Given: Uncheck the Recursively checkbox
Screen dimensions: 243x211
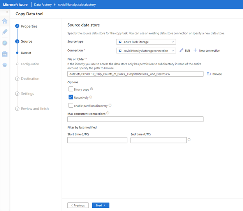Looking at the screenshot, I should pos(71,97).
